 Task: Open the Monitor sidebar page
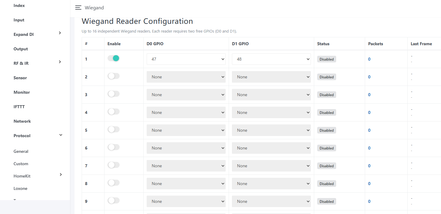[22, 92]
